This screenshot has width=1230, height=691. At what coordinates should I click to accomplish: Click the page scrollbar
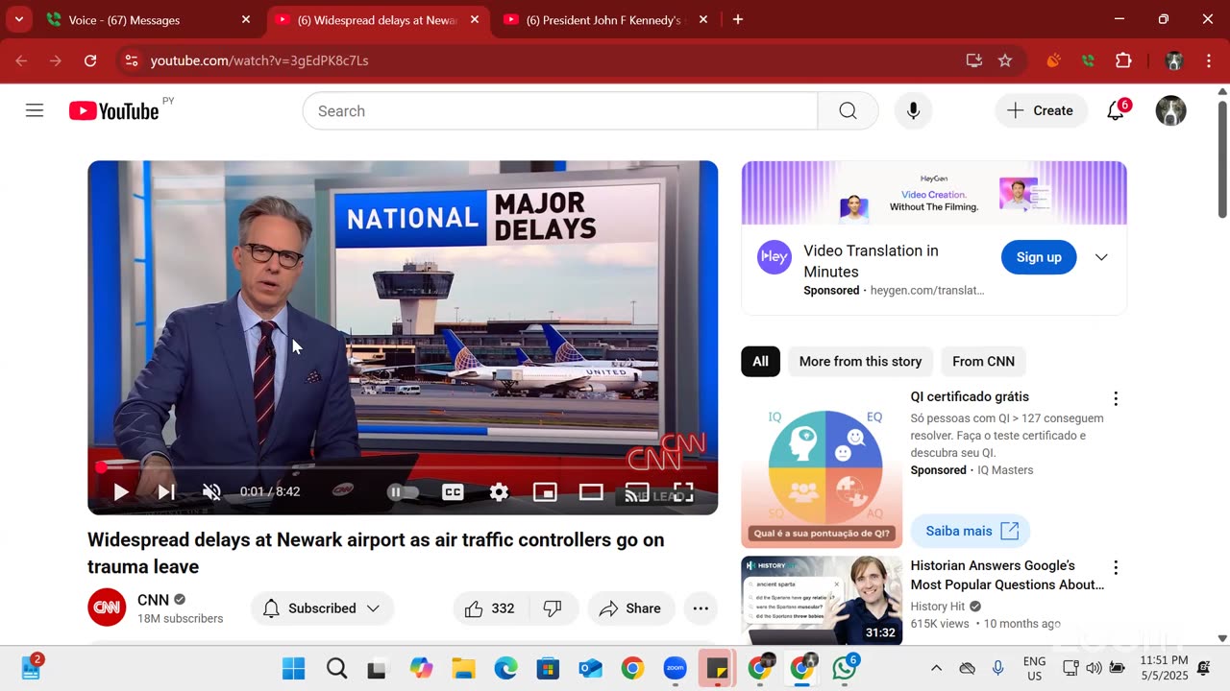point(1222,158)
